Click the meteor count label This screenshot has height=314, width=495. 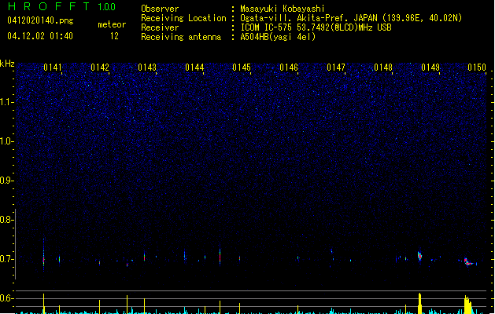point(112,24)
